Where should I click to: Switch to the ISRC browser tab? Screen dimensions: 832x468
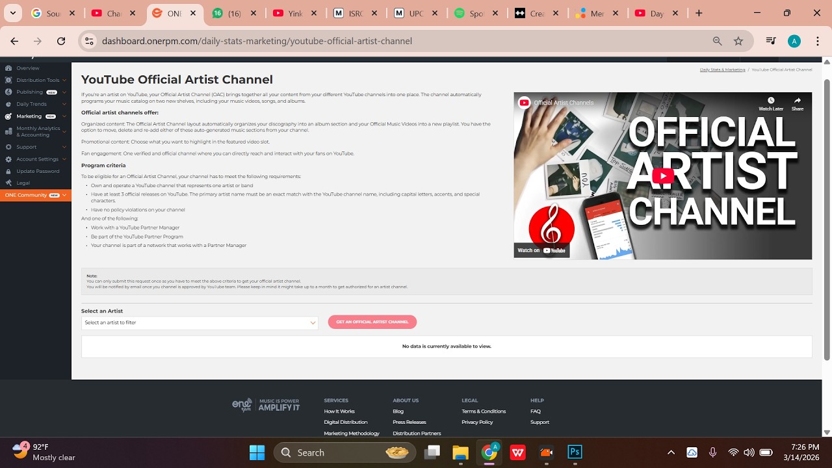click(x=356, y=13)
